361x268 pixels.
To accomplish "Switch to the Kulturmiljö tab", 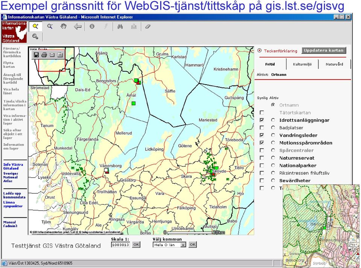I will pos(302,64).
